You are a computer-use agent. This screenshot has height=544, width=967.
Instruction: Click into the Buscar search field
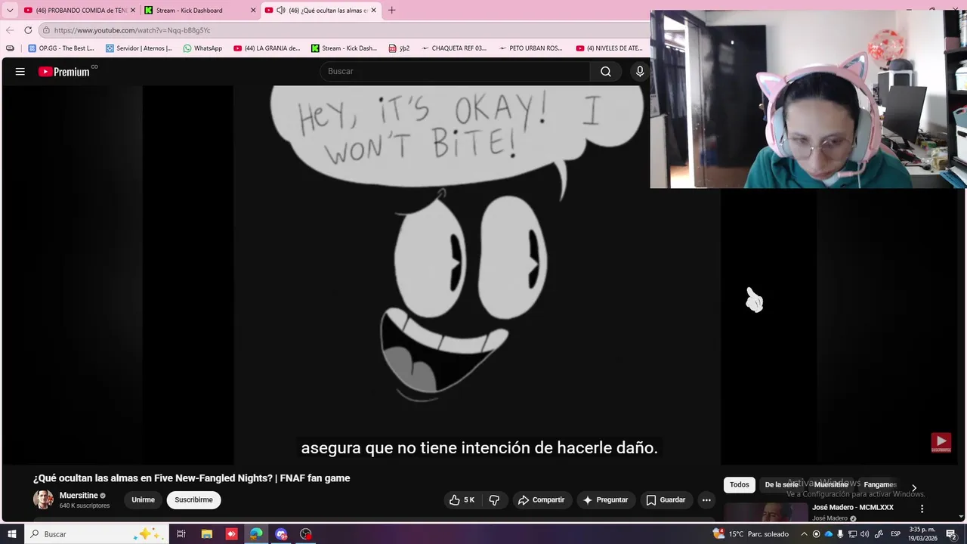455,72
